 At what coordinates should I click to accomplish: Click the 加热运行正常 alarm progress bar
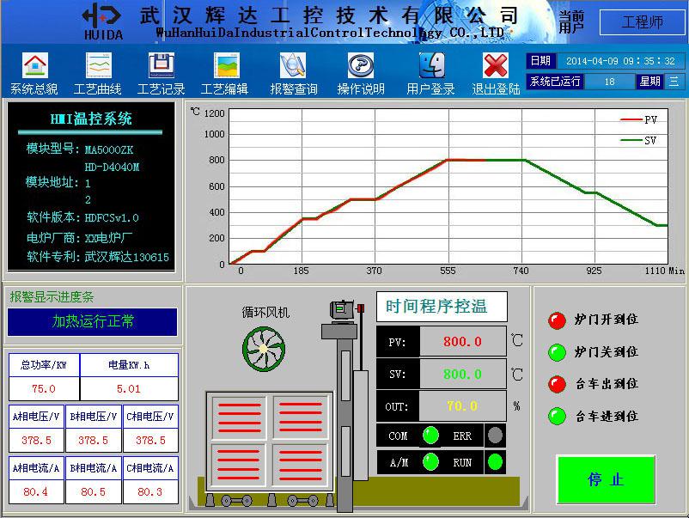click(93, 322)
